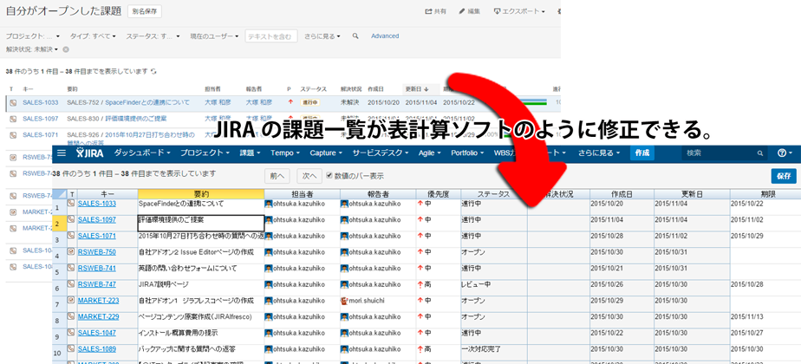801x364 pixels.
Task: Open RSWEB-747 link in the spreadsheet grid
Action: point(96,284)
